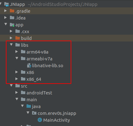Image resolution: width=133 pixels, height=126 pixels.
Task: Click the com.erev0s.jniapp package icon
Action: [34, 113]
